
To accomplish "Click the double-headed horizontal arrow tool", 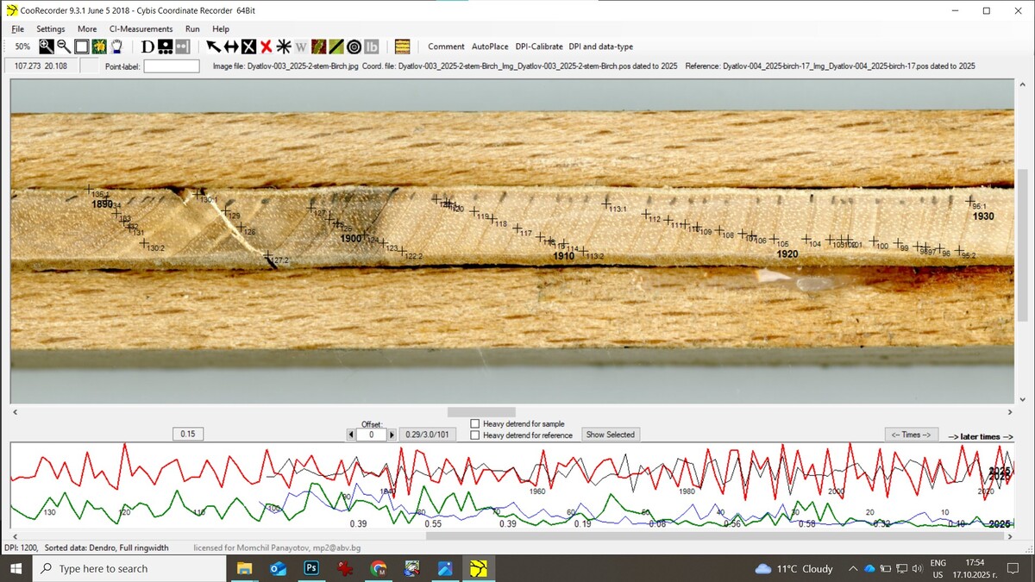I will [x=230, y=47].
